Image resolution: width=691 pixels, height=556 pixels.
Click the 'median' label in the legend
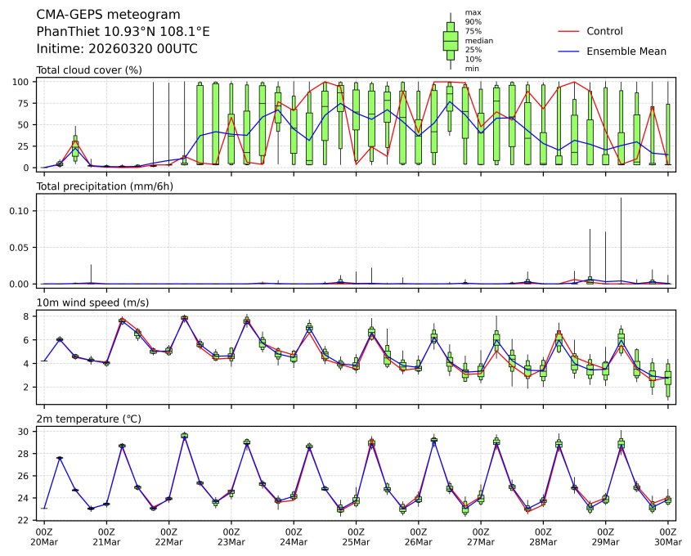coord(478,40)
